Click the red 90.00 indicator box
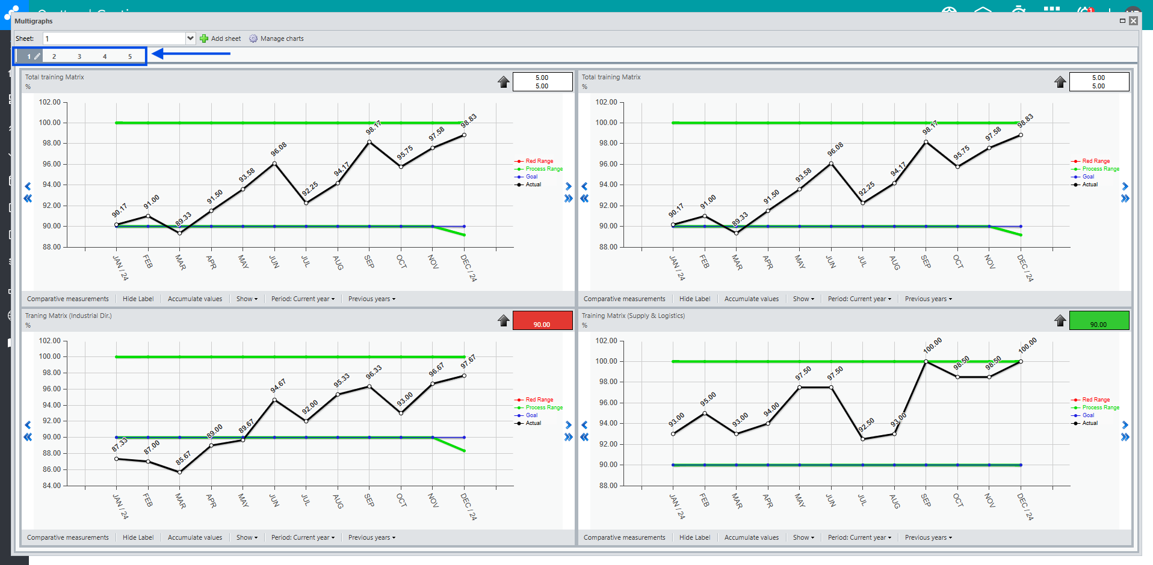 click(542, 320)
